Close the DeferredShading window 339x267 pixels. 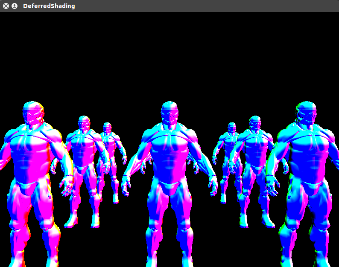click(x=6, y=6)
